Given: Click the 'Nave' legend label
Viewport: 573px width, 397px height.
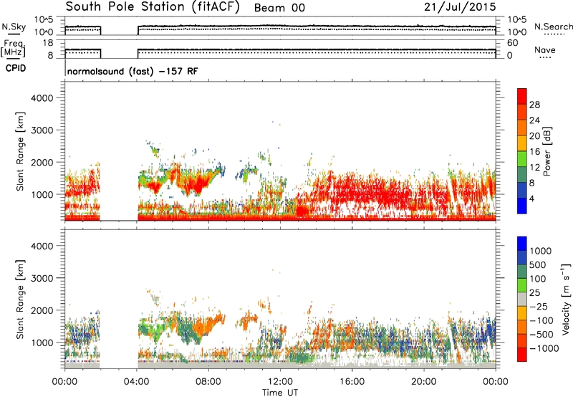Looking at the screenshot, I should tap(545, 49).
